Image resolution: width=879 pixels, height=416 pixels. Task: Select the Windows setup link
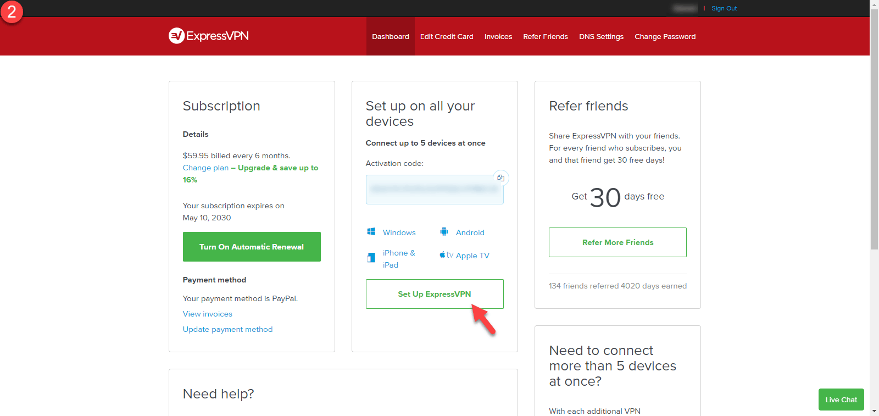[x=399, y=232]
